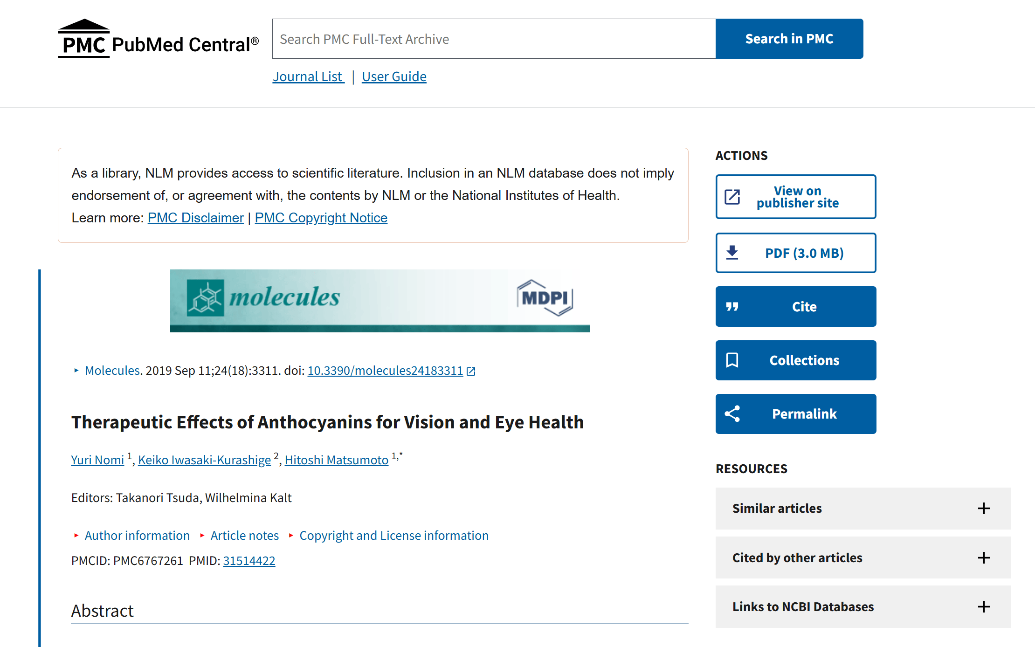Click the Search in PMC button

pyautogui.click(x=789, y=39)
